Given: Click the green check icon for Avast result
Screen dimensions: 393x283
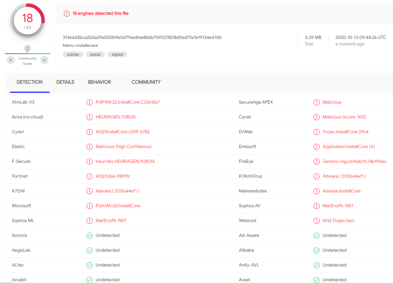Looking at the screenshot, I should [x=317, y=280].
